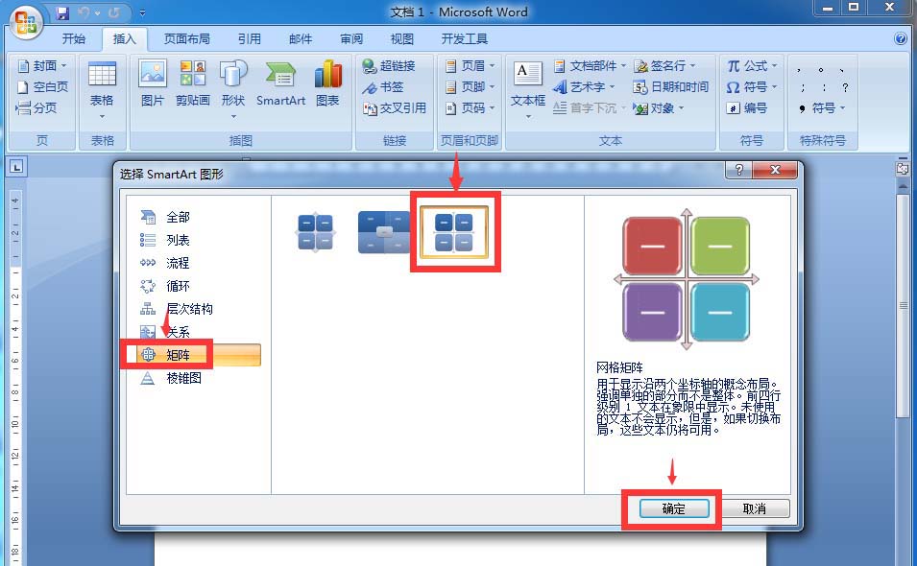This screenshot has height=566, width=917.
Task: Add a bookmark (书签)
Action: tap(383, 87)
